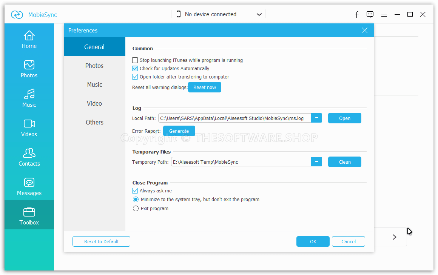Clean the temporary files
Screen dimensions: 438x275
(x=344, y=162)
